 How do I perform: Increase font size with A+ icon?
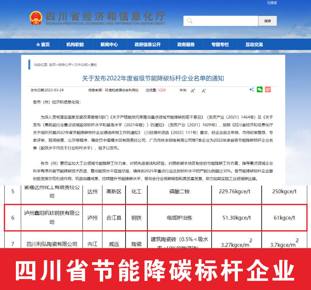point(193,91)
